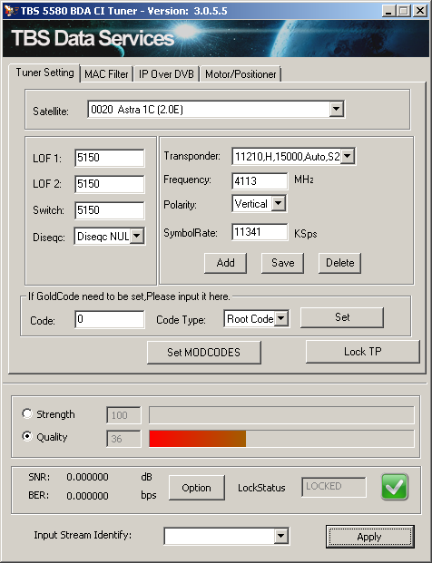Viewport: 432px width, 563px height.
Task: Expand the Diseqc combo box
Action: (x=137, y=236)
